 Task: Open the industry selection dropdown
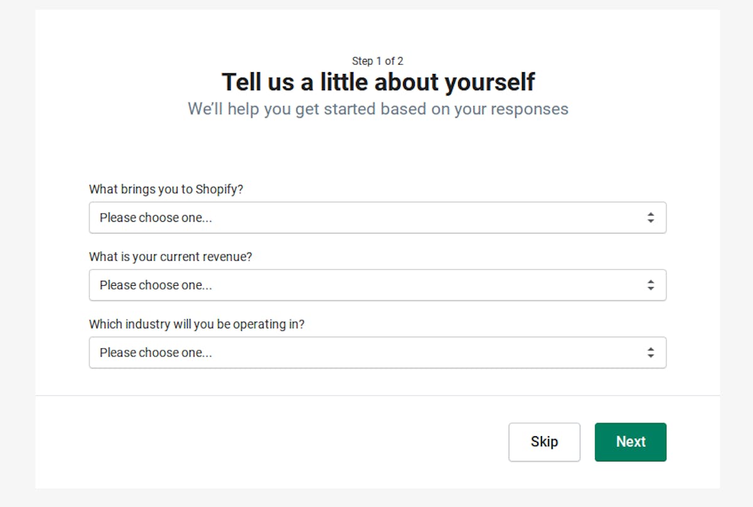(377, 353)
